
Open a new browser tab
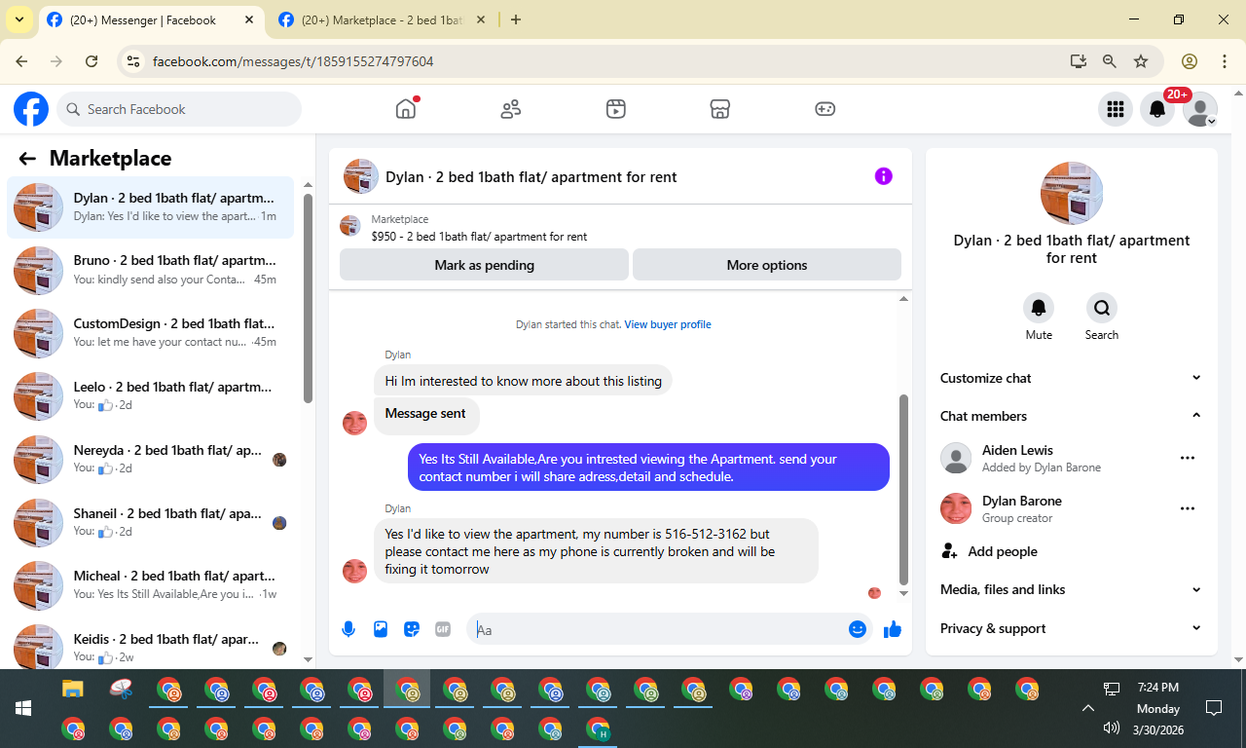coord(516,19)
